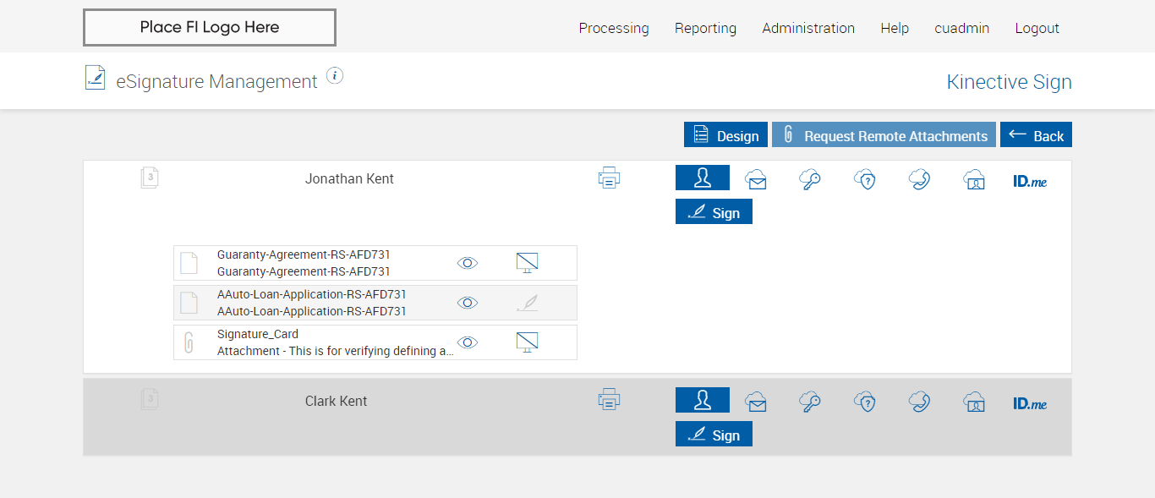Choose key passcode icon in Jonathan Kent row

pos(810,179)
